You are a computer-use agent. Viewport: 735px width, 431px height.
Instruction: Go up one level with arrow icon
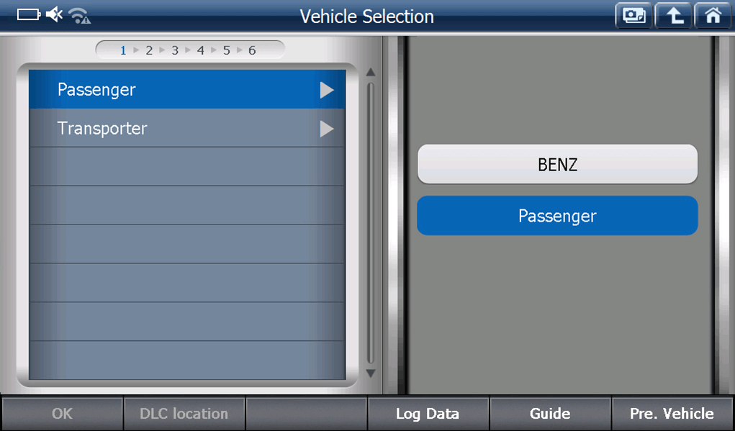tap(674, 16)
